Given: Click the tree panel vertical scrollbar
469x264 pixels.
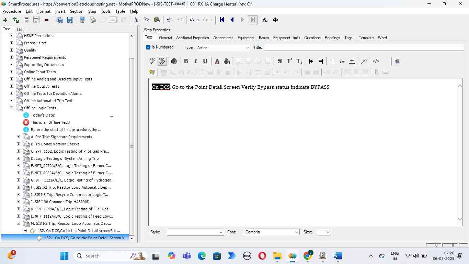Looking at the screenshot, I should 132,146.
